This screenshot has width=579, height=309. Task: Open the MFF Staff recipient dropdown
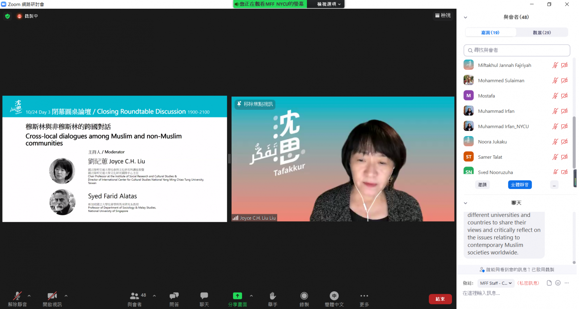[x=496, y=283]
